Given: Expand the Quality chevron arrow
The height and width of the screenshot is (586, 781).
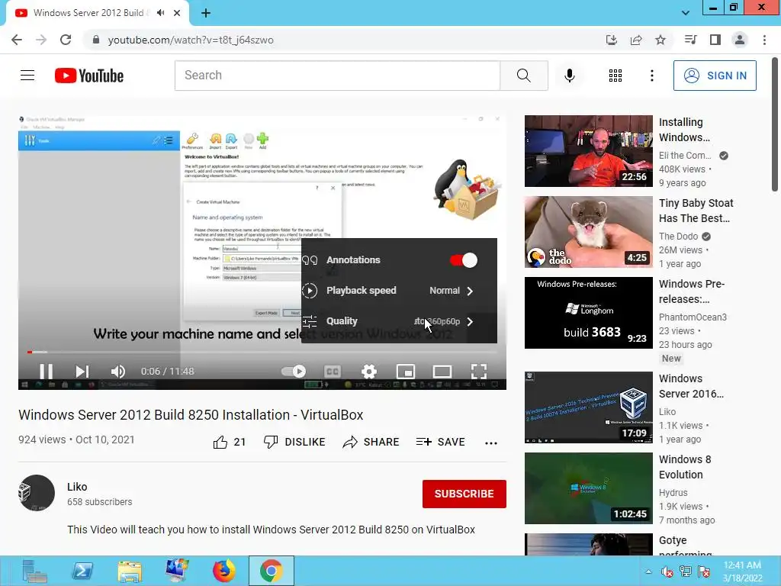Looking at the screenshot, I should 470,322.
